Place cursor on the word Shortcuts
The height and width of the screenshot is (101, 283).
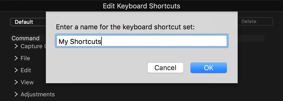coord(85,41)
